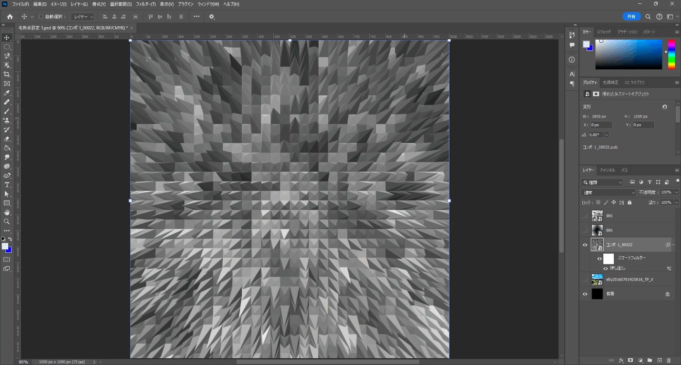Add layer style with fx icon
The width and height of the screenshot is (681, 365).
(621, 360)
